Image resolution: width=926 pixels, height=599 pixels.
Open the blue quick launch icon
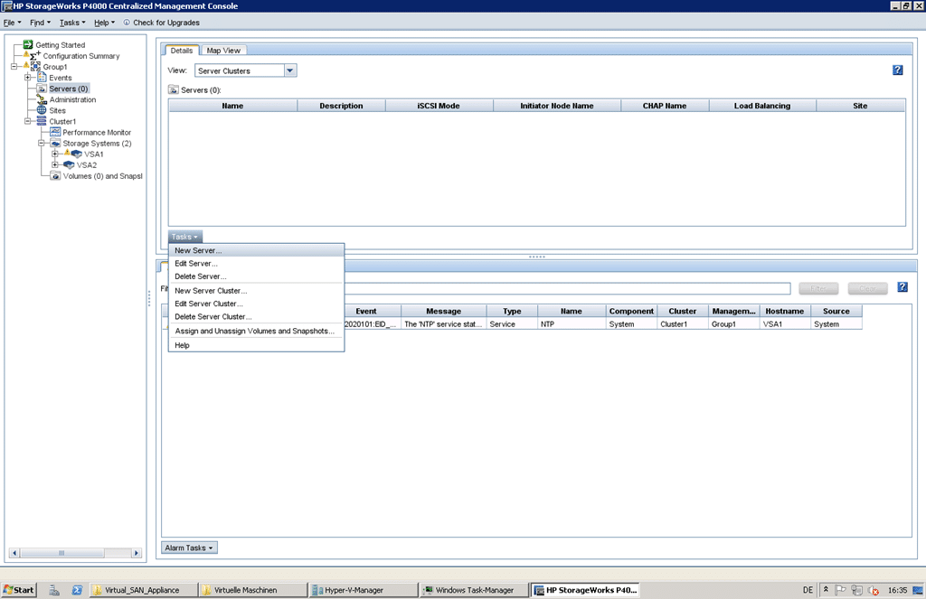coord(77,590)
